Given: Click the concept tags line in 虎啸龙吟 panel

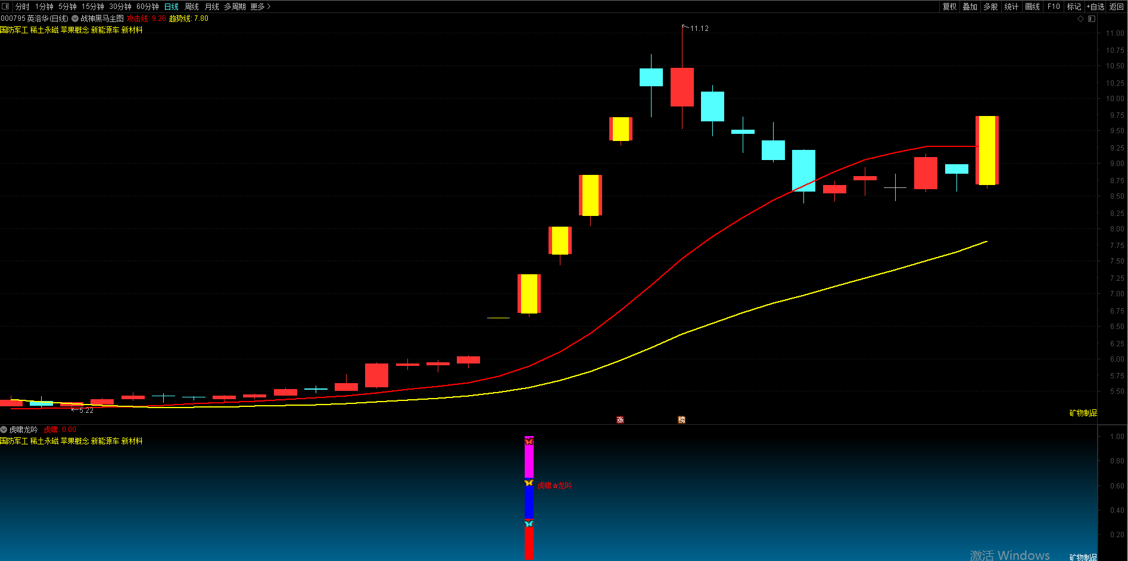Looking at the screenshot, I should (x=71, y=441).
